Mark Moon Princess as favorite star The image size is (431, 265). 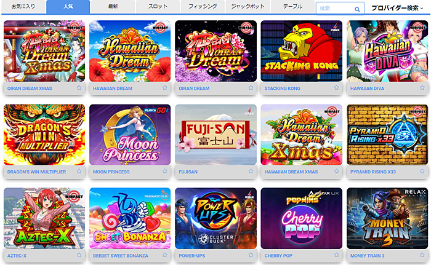164,171
